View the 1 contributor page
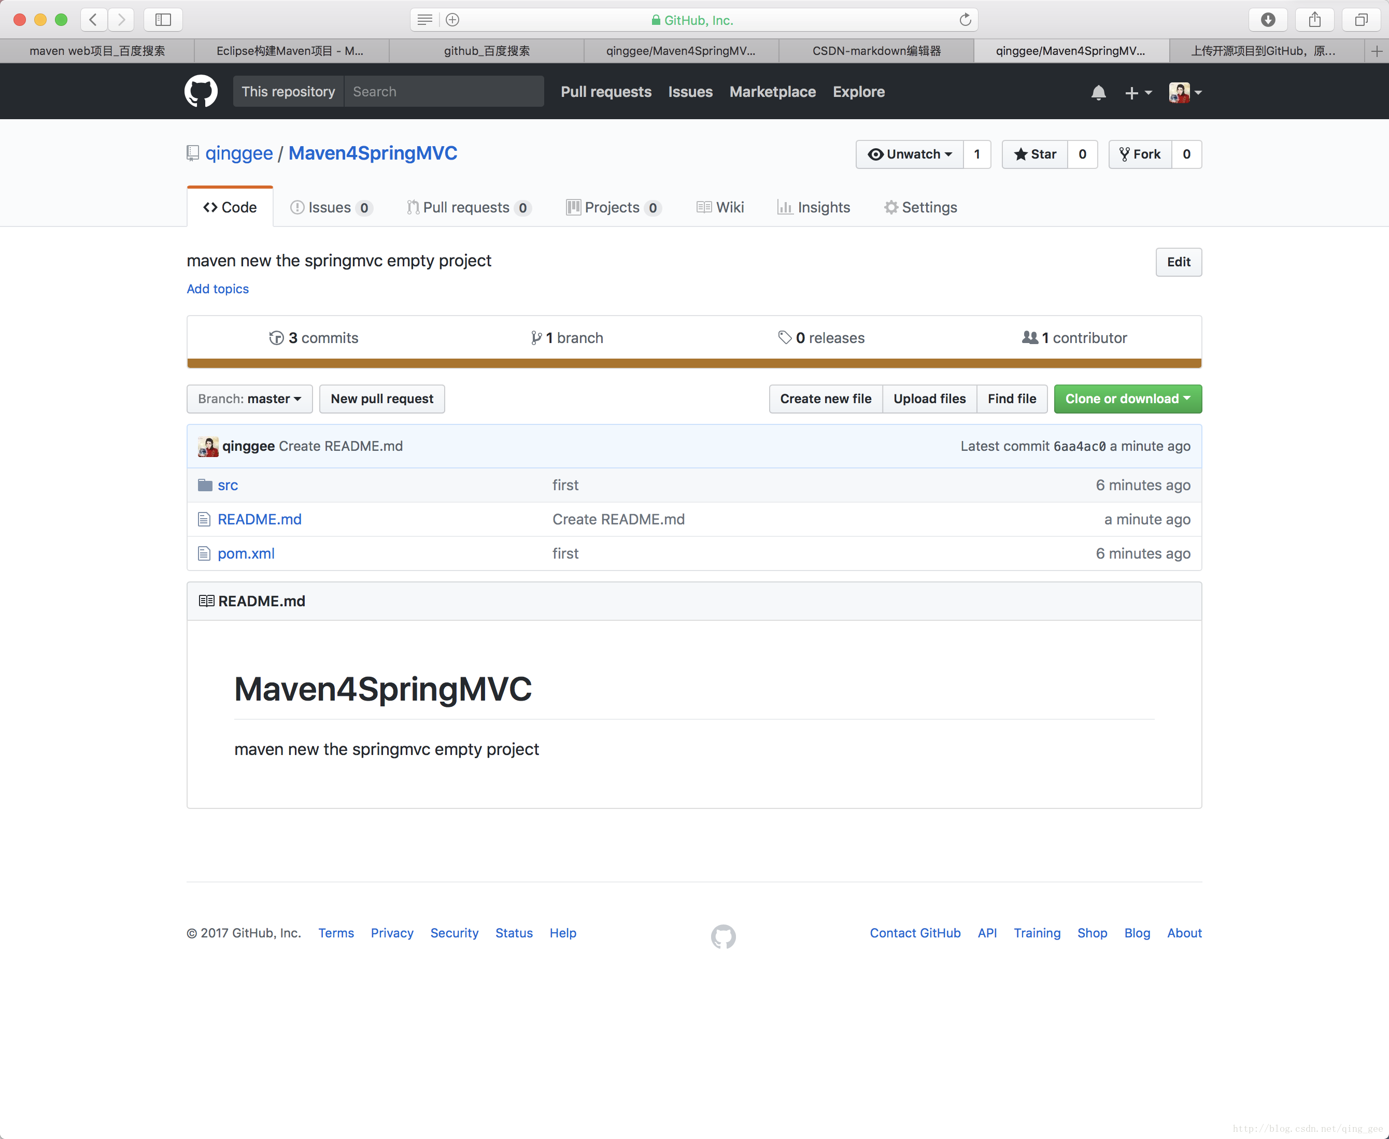 [1074, 338]
